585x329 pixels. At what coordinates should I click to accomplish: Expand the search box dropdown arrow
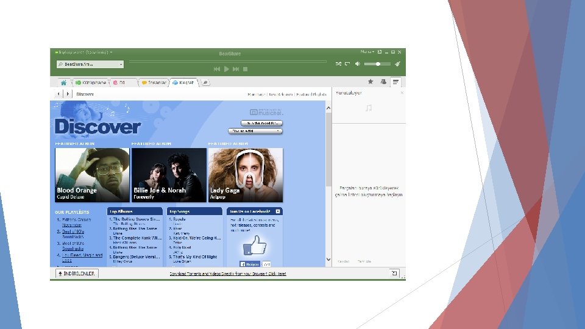pyautogui.click(x=121, y=64)
